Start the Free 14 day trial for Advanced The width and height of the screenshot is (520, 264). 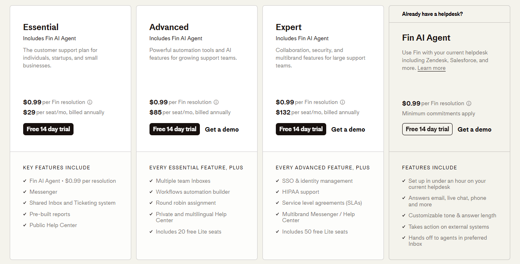click(x=174, y=129)
